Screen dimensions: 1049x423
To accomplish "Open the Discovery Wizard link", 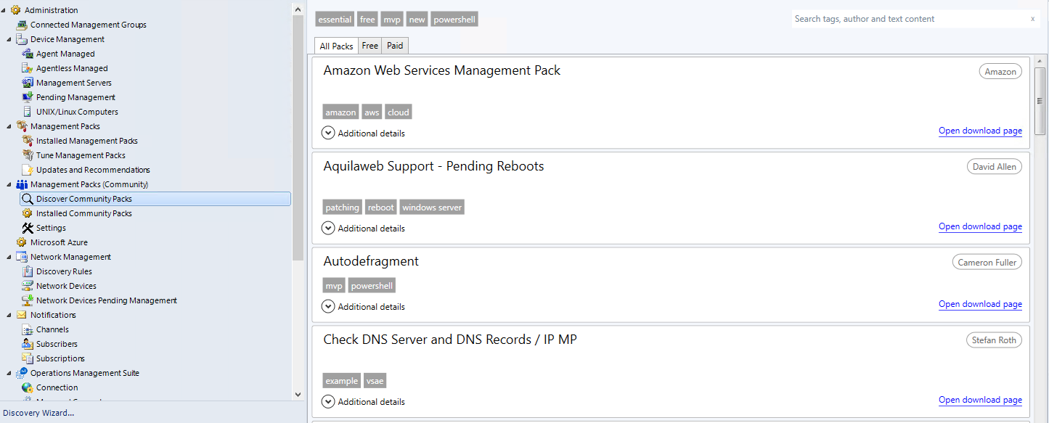I will (x=38, y=413).
